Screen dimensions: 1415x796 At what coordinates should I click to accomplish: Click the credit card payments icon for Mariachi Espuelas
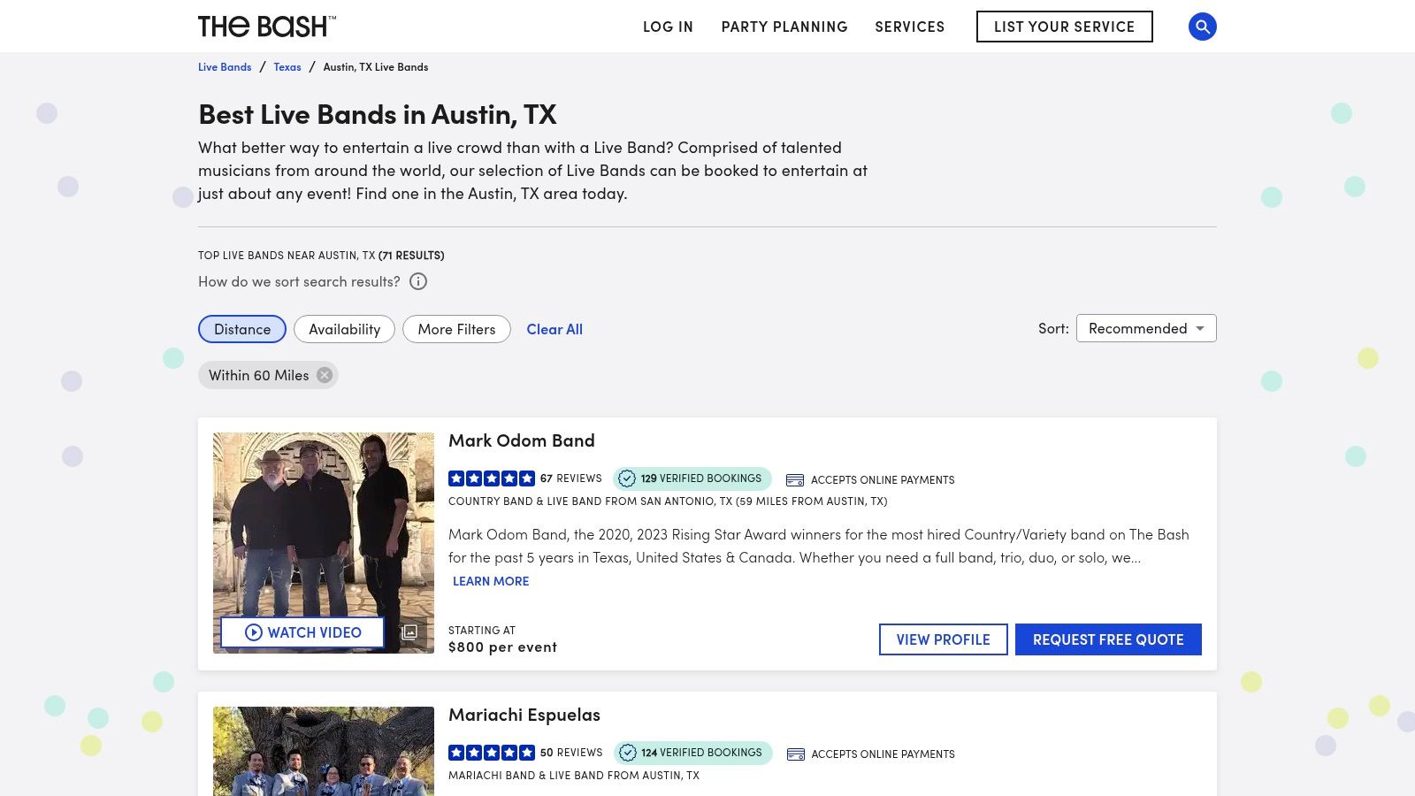[794, 754]
